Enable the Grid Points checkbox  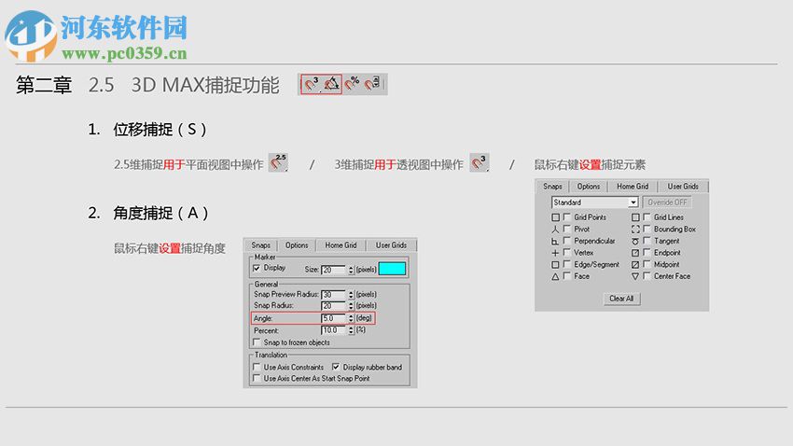tap(567, 216)
